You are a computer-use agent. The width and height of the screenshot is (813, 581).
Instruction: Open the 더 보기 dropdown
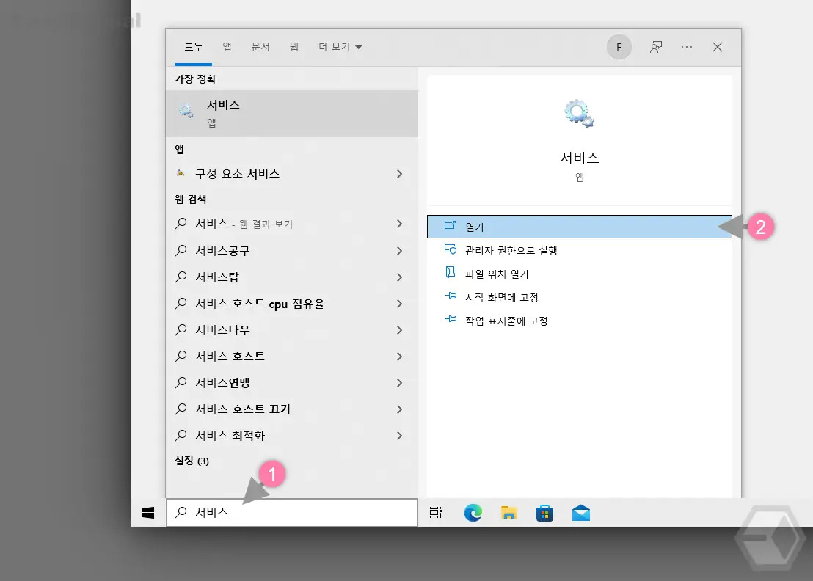340,47
